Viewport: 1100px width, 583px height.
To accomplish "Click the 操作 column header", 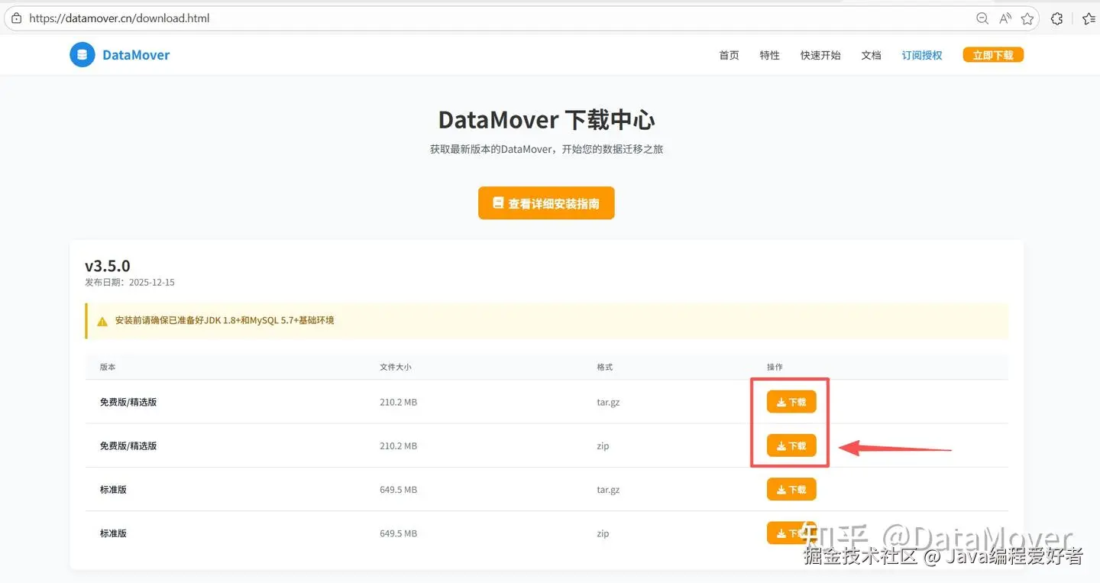I will point(775,368).
